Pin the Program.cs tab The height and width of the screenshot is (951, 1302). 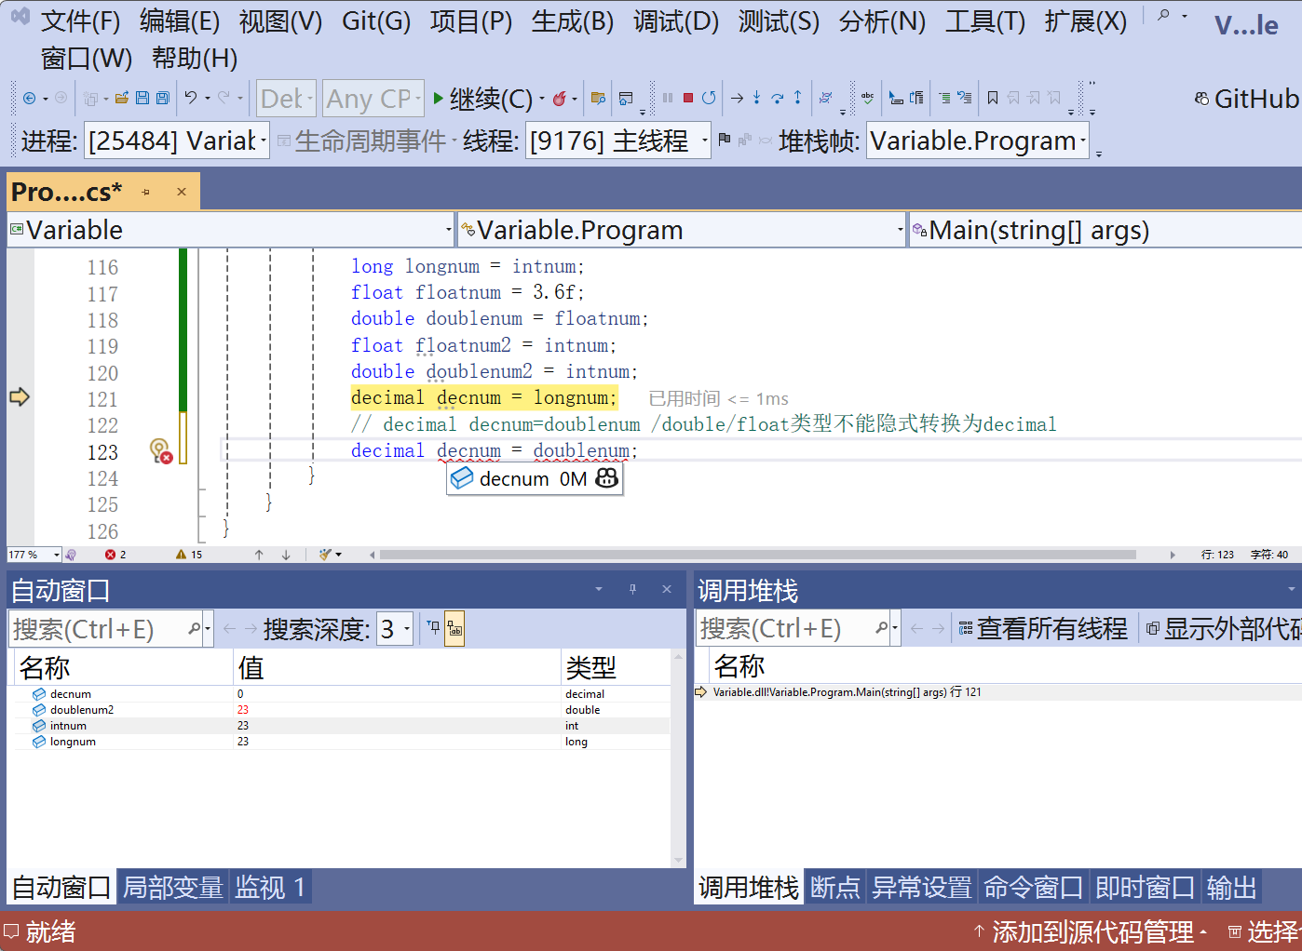pos(146,192)
